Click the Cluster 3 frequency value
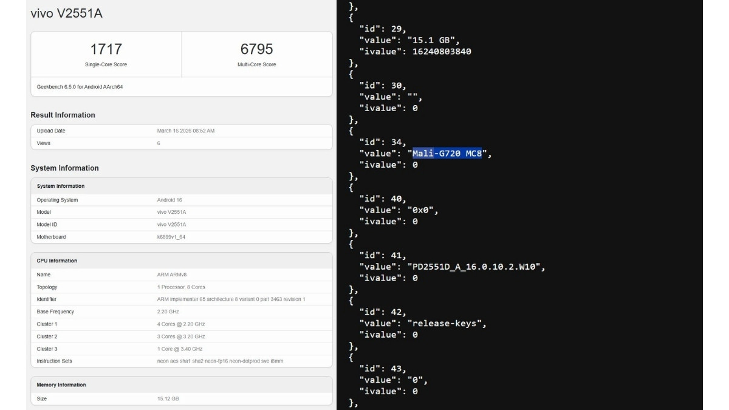 (180, 349)
